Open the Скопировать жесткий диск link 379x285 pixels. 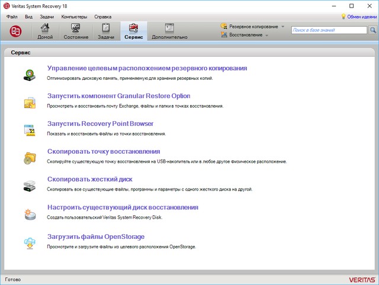[x=89, y=179]
